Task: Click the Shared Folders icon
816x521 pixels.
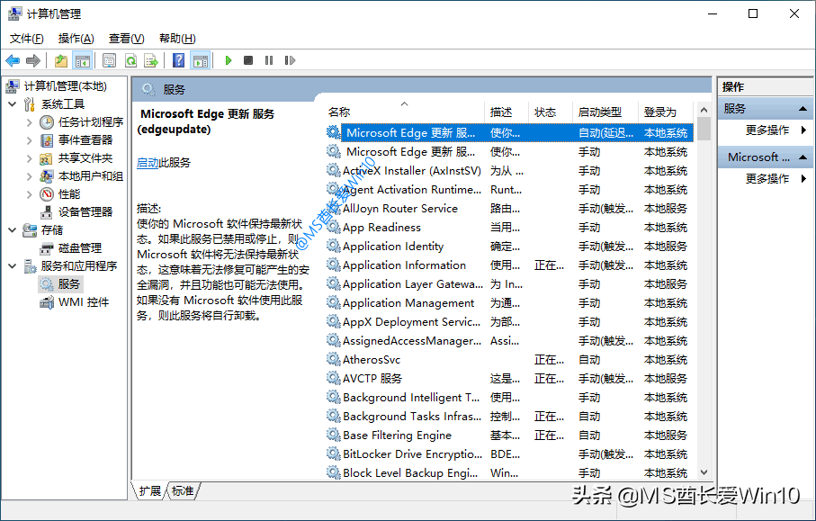Action: pos(47,158)
